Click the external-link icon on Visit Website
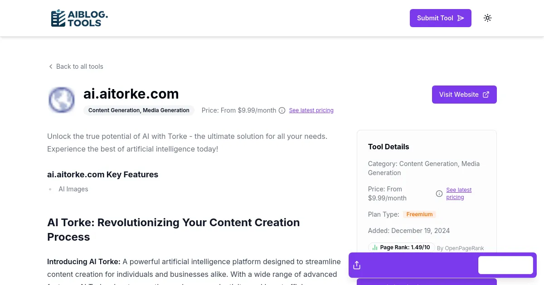The image size is (544, 285). click(486, 94)
